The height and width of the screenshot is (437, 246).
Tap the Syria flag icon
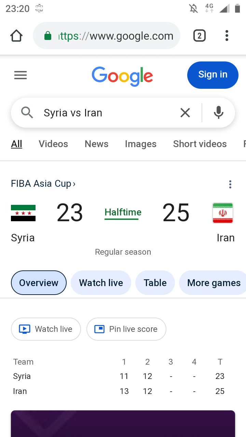(x=23, y=213)
